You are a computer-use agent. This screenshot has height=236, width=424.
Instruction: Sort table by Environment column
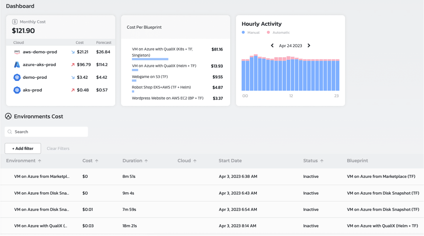[x=24, y=161]
